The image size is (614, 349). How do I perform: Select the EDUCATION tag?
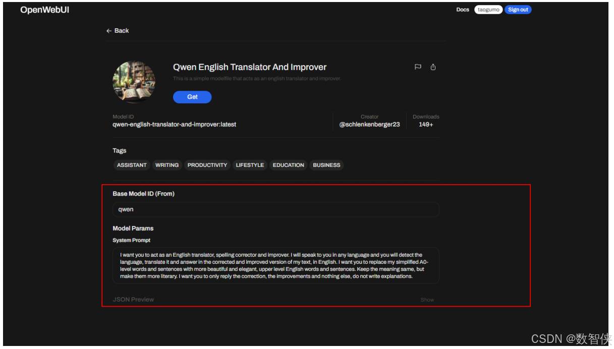point(289,165)
